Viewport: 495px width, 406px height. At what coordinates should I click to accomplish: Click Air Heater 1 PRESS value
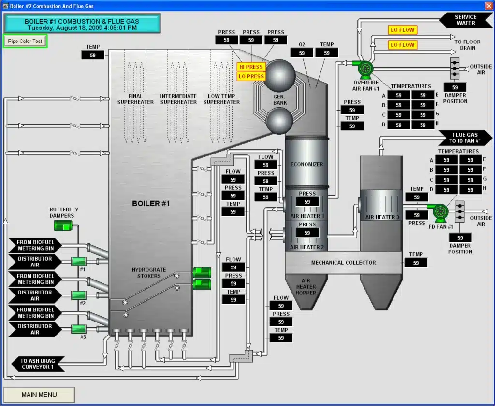pyautogui.click(x=307, y=202)
